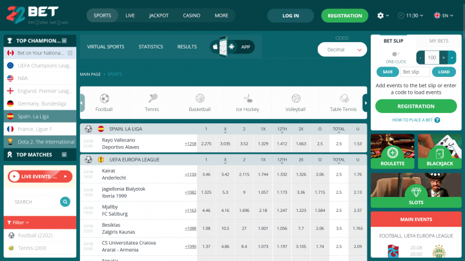Image resolution: width=465 pixels, height=261 pixels.
Task: Click the UEFA Europa League header soccer ball icon
Action: pyautogui.click(x=88, y=160)
